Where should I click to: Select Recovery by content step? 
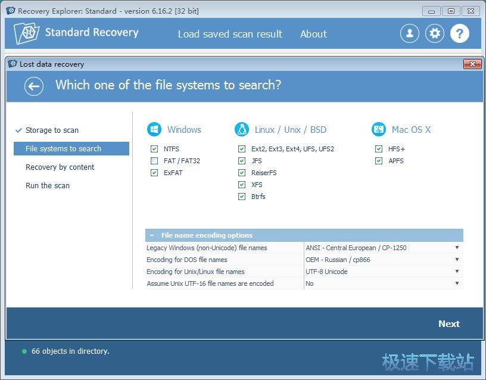point(60,167)
